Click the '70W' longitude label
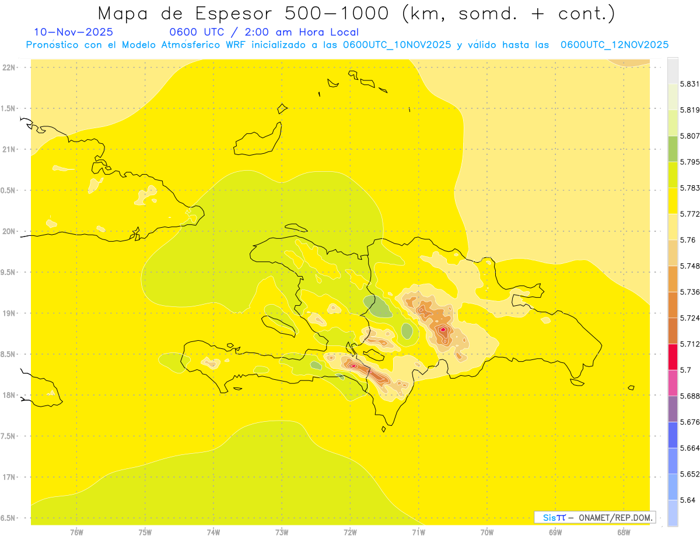700x540 pixels. pos(487,532)
